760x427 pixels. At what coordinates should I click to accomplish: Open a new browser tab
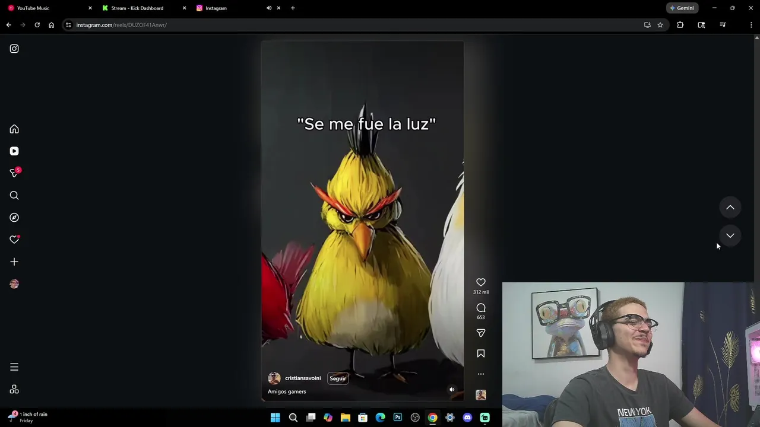pos(293,8)
